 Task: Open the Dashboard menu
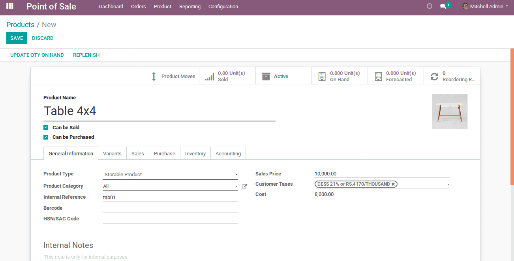(x=111, y=6)
